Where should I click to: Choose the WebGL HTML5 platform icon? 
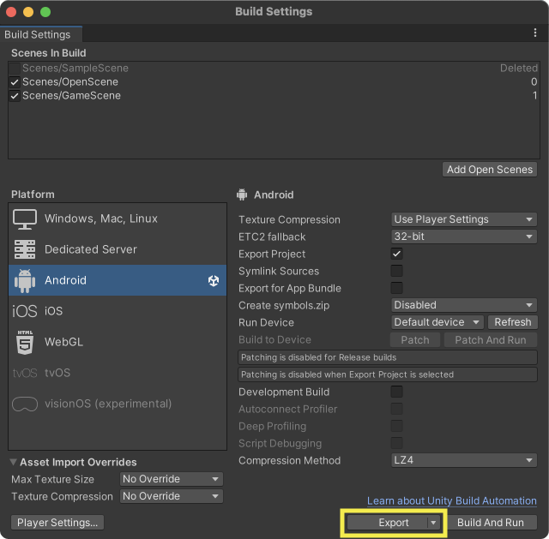click(25, 342)
